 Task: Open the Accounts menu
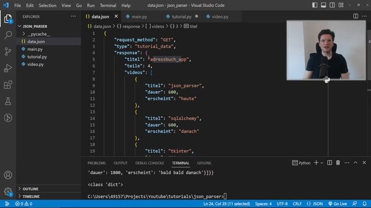pyautogui.click(x=8, y=175)
